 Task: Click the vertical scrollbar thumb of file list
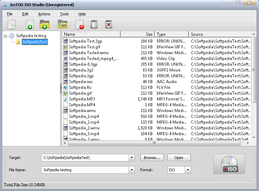(254, 70)
